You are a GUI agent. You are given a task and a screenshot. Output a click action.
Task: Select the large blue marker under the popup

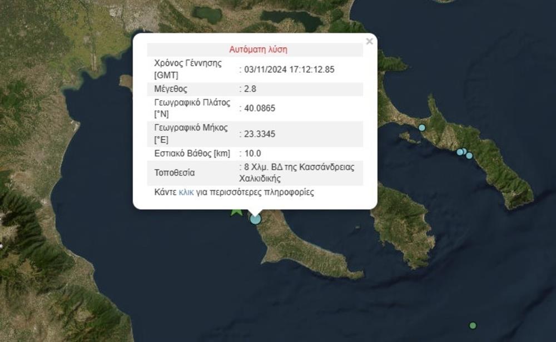pos(255,219)
